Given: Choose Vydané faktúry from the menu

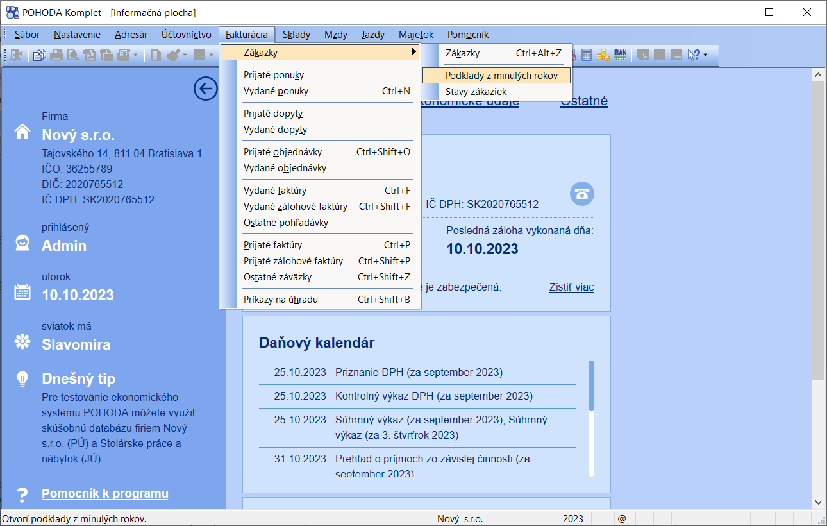Looking at the screenshot, I should click(275, 191).
